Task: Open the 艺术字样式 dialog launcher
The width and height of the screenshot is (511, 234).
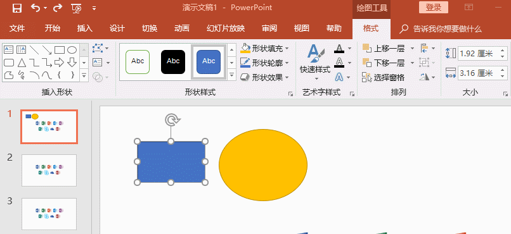Action: pyautogui.click(x=352, y=94)
